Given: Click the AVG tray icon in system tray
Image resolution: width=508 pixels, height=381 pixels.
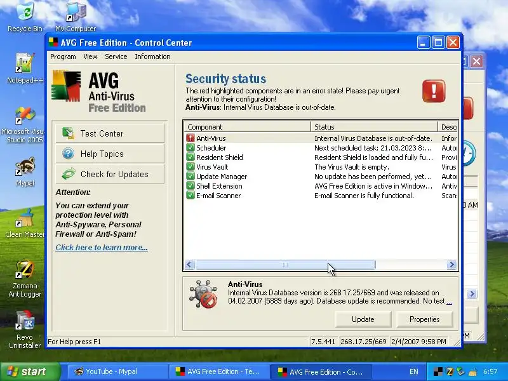Looking at the screenshot, I should click(x=438, y=371).
